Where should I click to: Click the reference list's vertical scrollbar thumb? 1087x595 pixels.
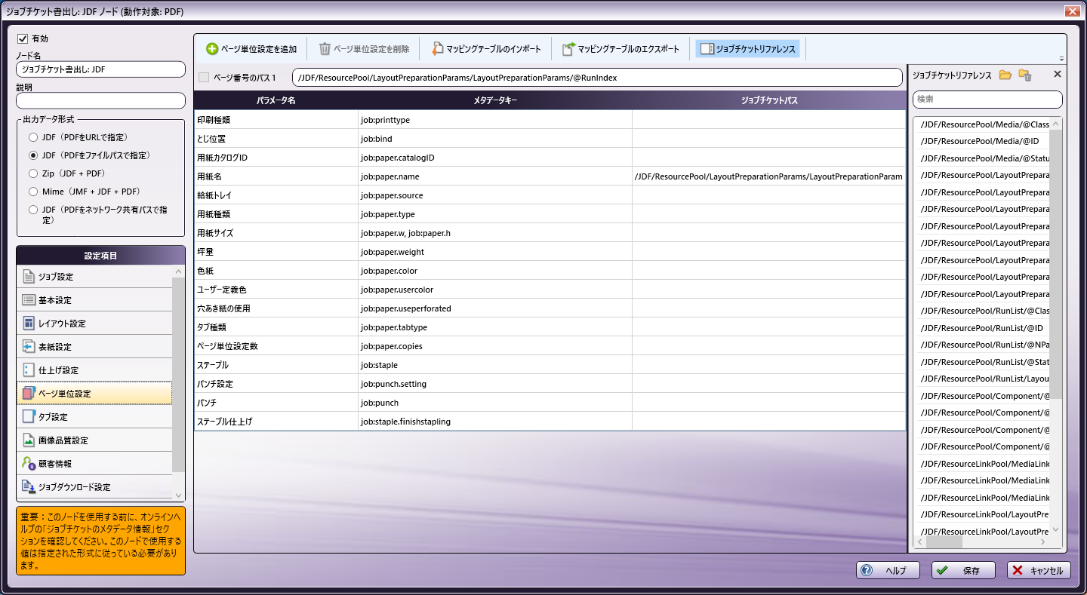click(1056, 264)
